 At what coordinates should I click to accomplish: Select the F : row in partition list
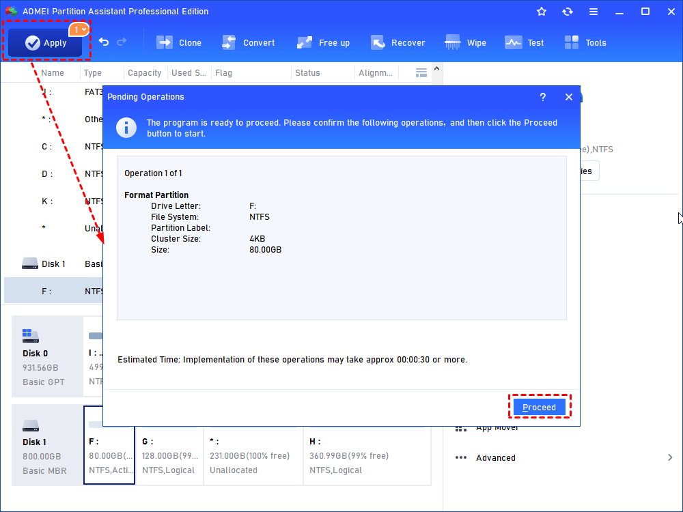click(53, 291)
